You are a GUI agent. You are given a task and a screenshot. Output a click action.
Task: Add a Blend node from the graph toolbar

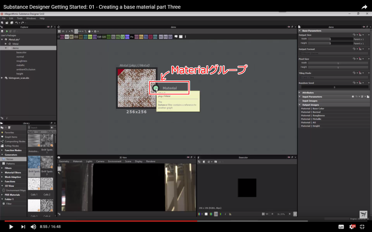click(67, 37)
